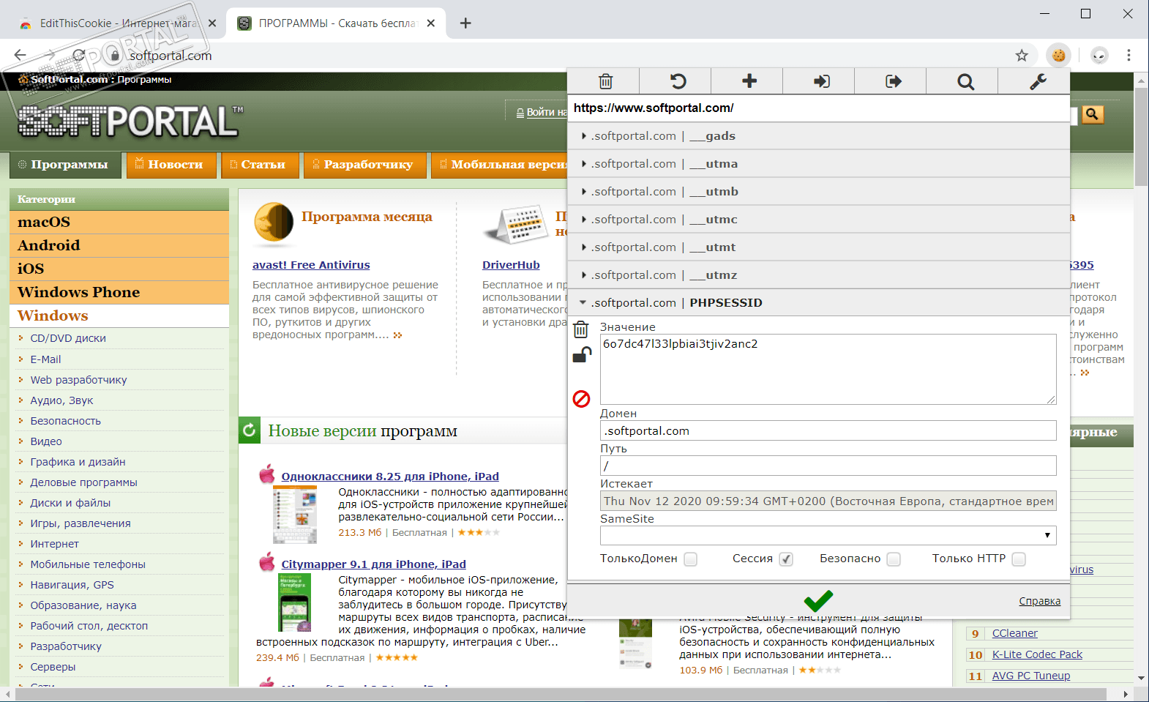The width and height of the screenshot is (1149, 702).
Task: Import cookies using the import arrow icon
Action: tap(821, 81)
